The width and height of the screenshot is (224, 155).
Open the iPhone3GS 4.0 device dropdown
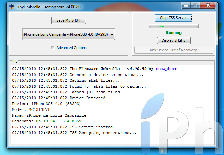[69, 34]
